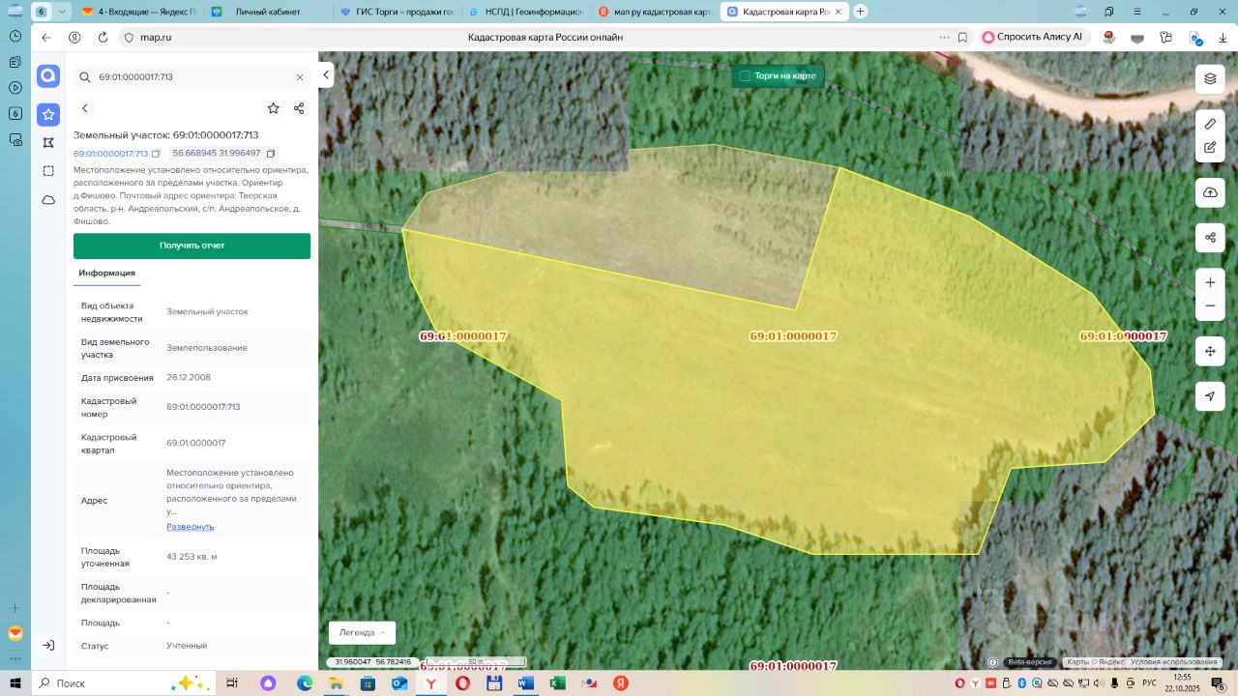
Task: Select the 'Информация' tab
Action: 107,274
